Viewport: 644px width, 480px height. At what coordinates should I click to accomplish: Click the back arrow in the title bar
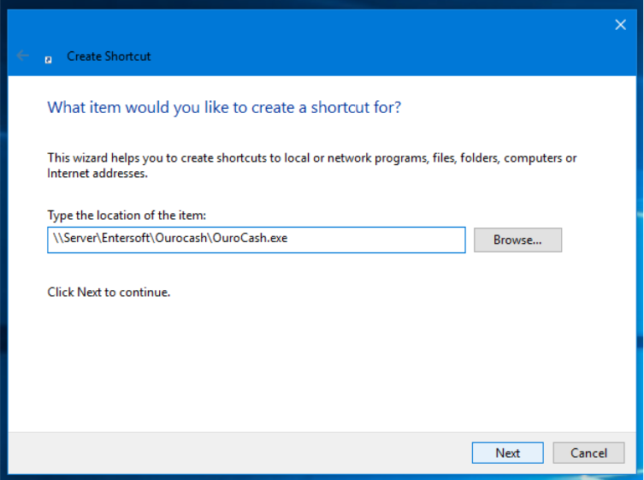click(22, 56)
